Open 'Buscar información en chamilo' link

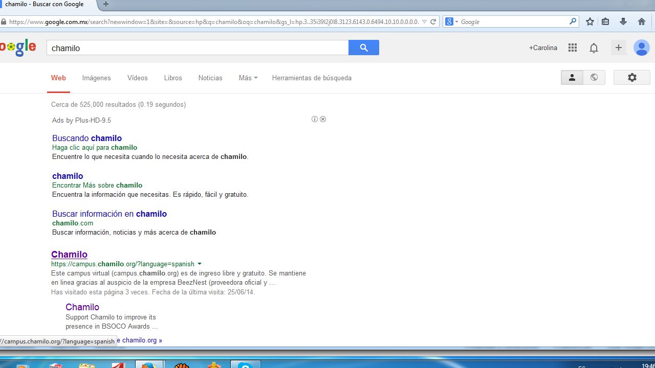(110, 214)
